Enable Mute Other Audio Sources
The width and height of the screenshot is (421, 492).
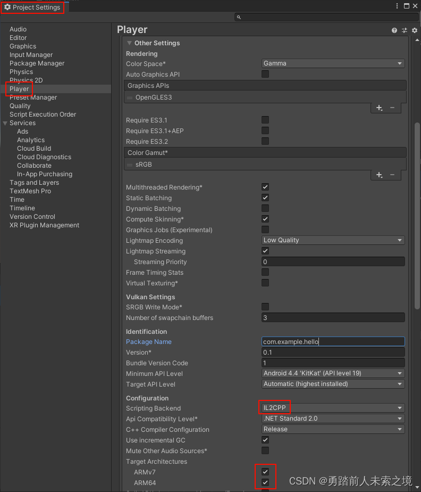(x=265, y=450)
